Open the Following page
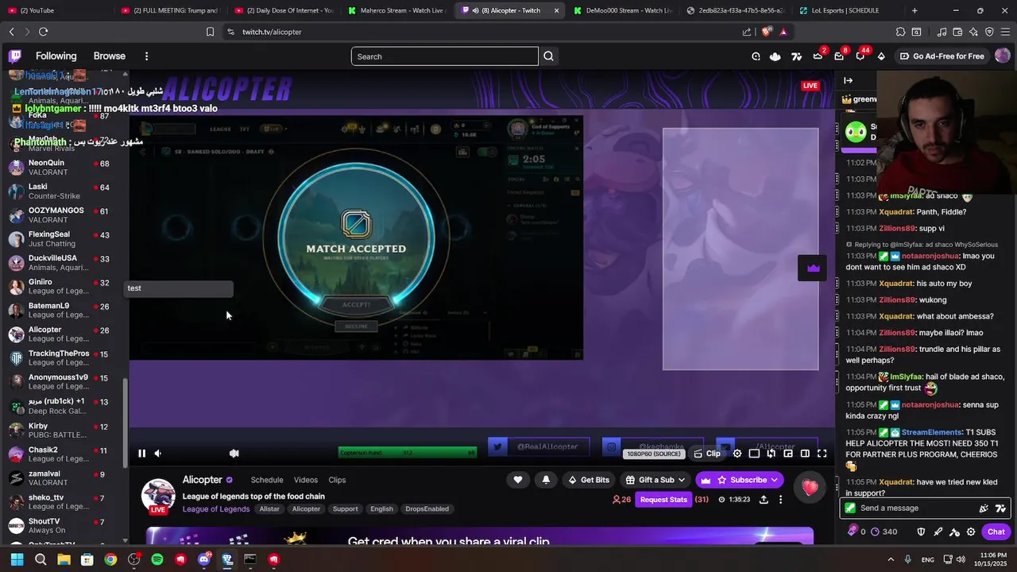This screenshot has width=1017, height=572. pyautogui.click(x=56, y=56)
